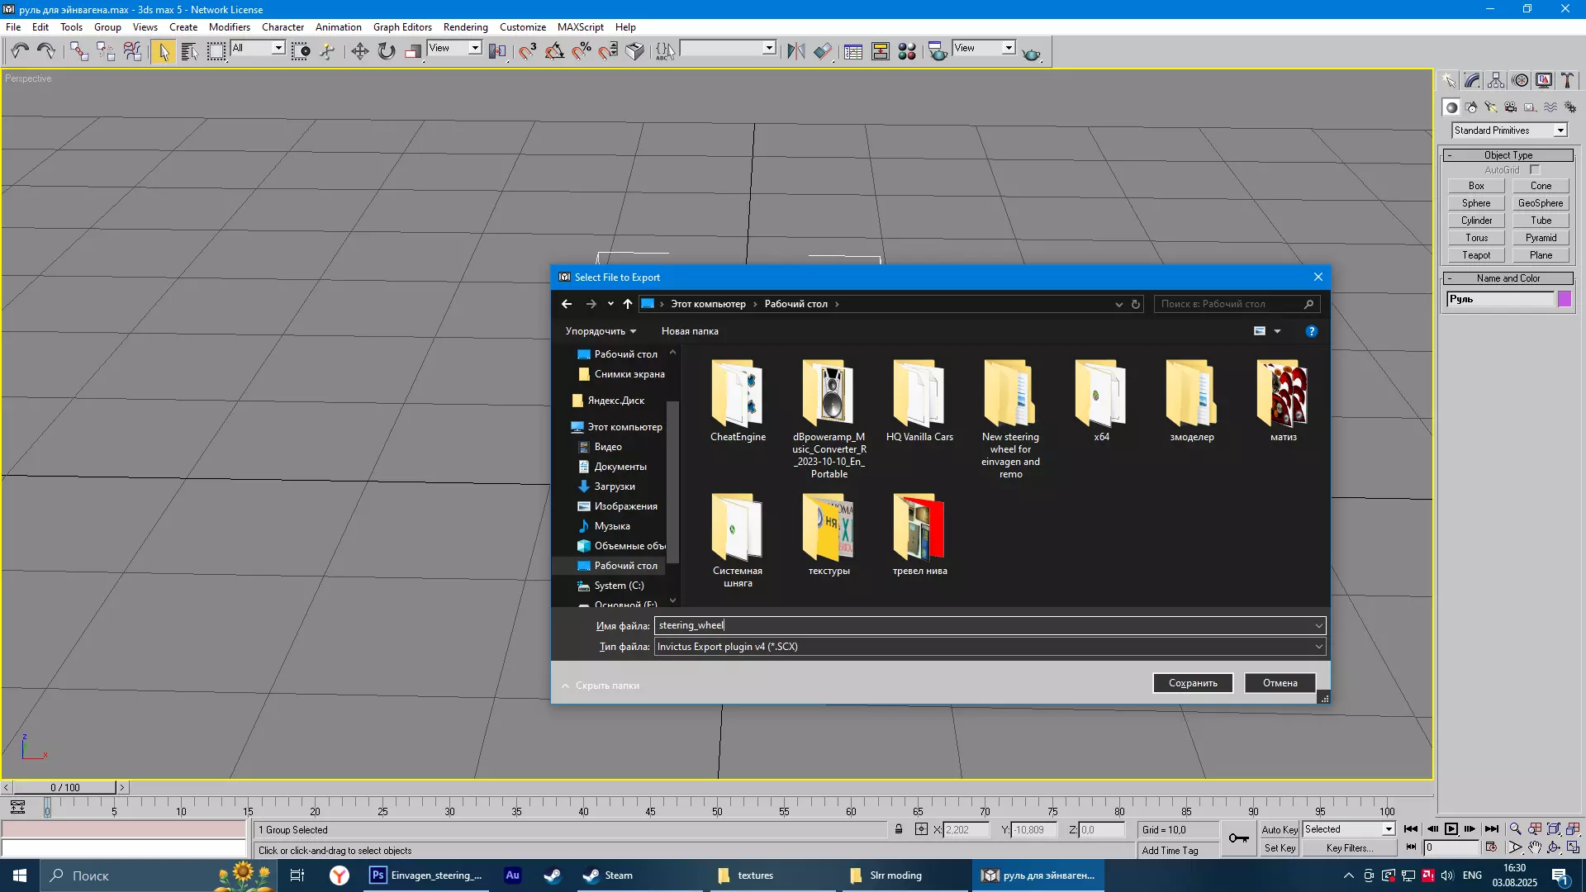The width and height of the screenshot is (1586, 892).
Task: Open the текстуры folder thumbnail
Action: coord(829,529)
